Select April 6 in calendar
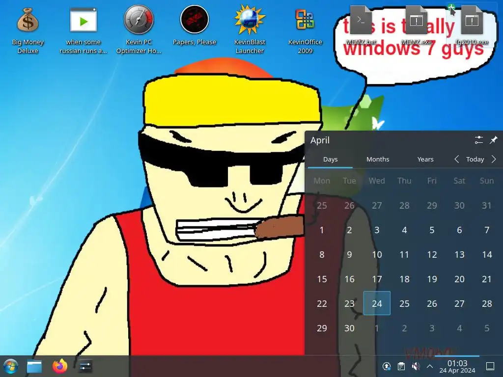 (459, 230)
